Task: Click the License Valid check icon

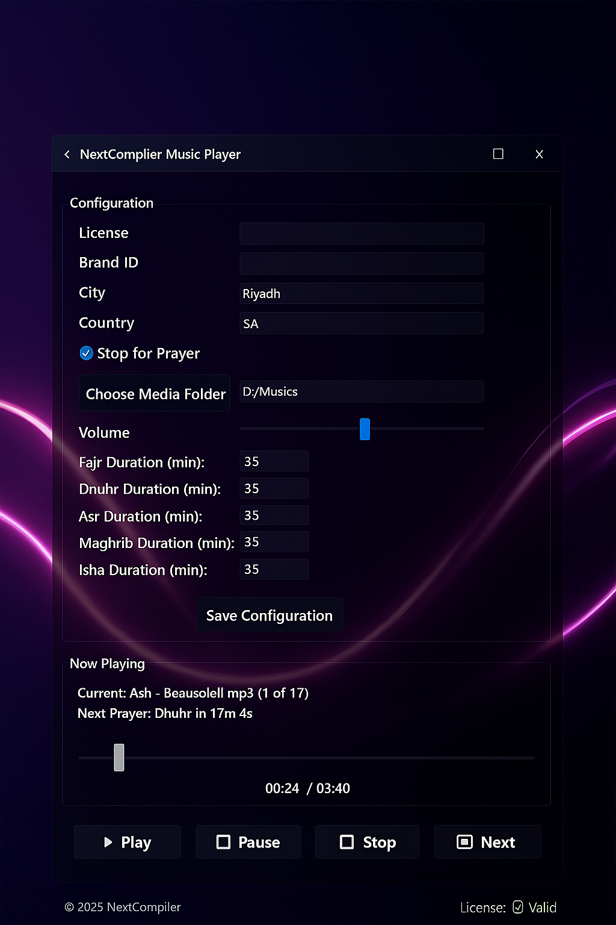Action: [518, 907]
